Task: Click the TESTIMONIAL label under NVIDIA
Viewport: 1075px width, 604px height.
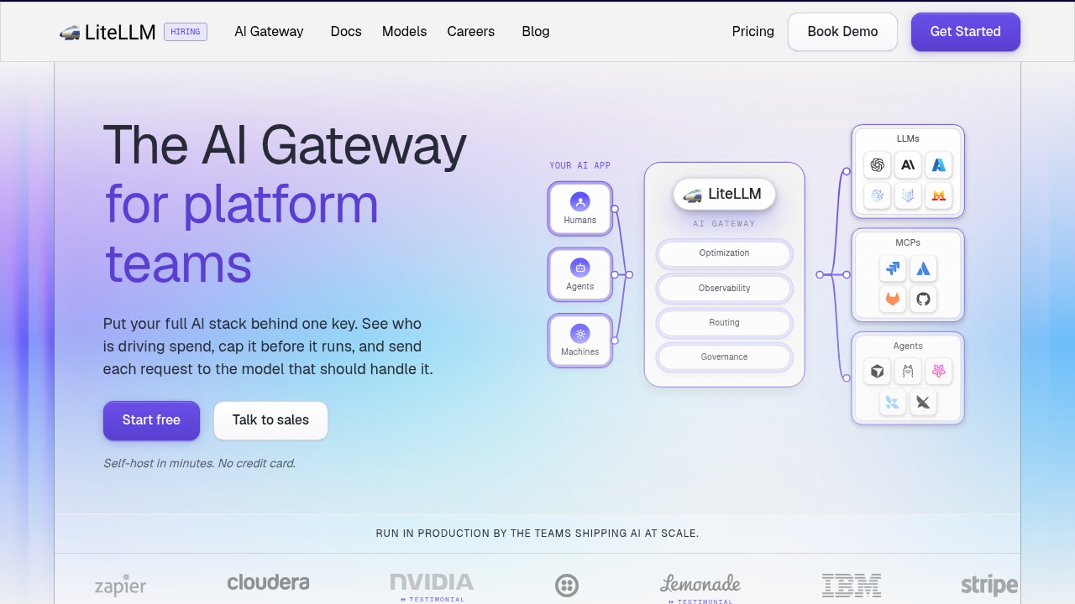Action: click(x=432, y=600)
